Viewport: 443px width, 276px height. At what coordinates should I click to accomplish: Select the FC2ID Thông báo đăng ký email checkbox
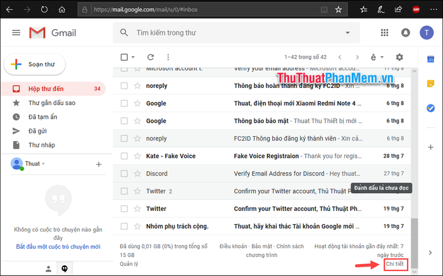[124, 139]
